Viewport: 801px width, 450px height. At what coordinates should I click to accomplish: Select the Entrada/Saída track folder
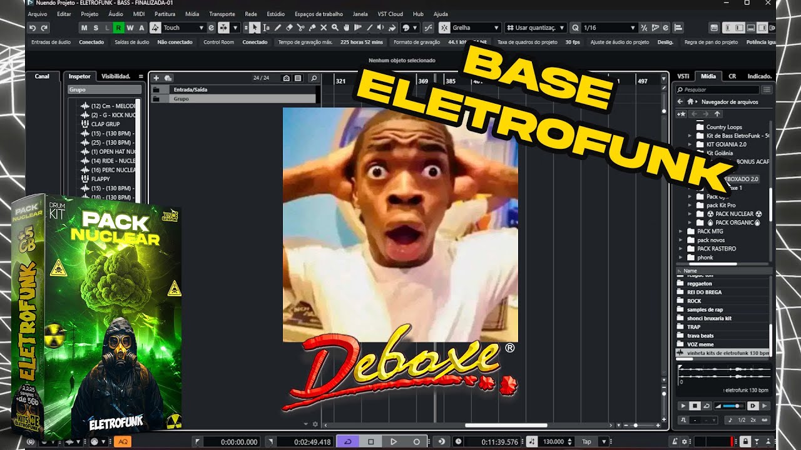point(235,90)
